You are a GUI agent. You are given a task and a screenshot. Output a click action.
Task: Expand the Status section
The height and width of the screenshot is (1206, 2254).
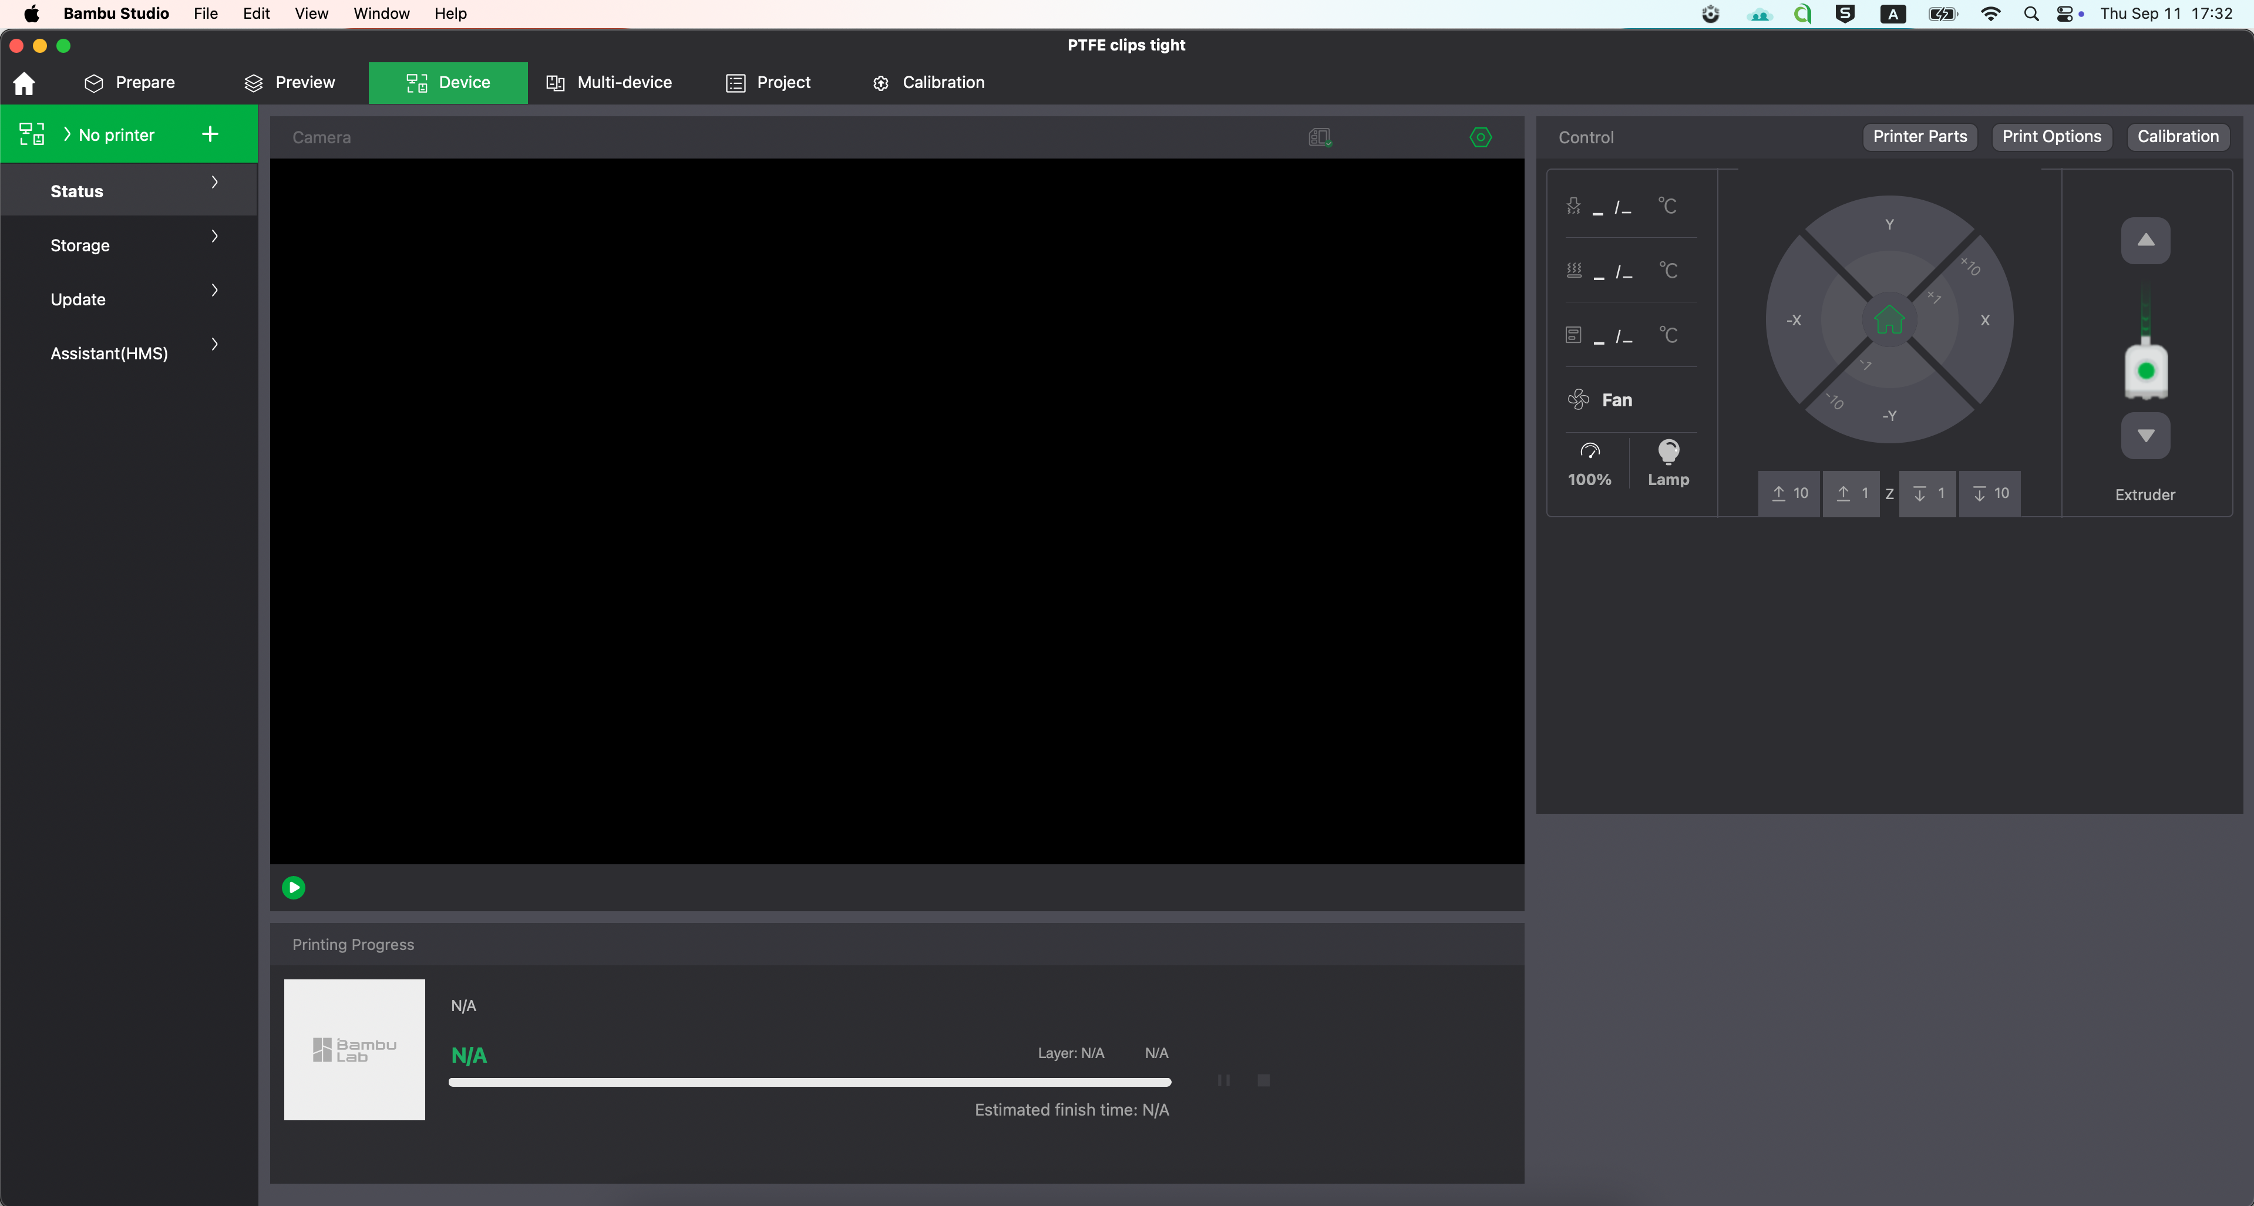(x=128, y=191)
